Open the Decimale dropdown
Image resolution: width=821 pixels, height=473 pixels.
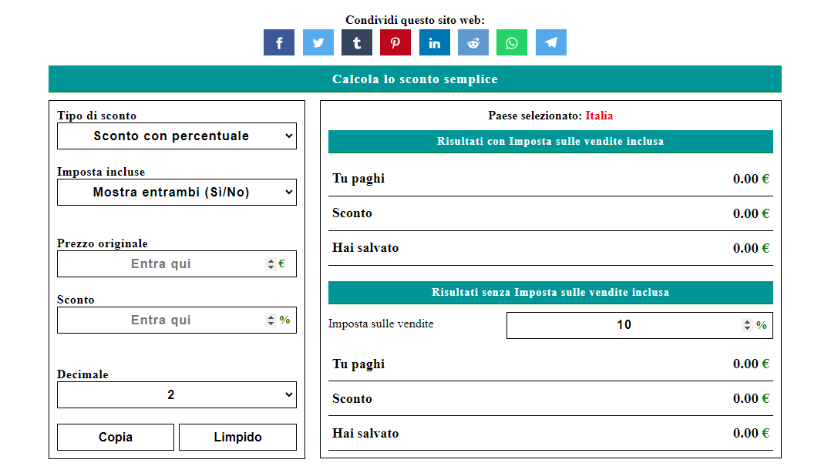tap(176, 394)
